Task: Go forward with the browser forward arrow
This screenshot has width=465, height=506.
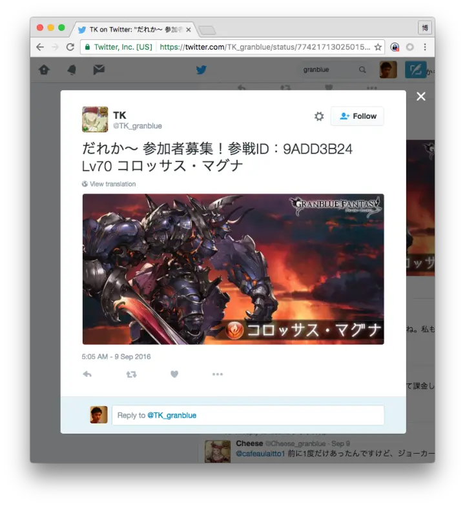Action: point(56,47)
